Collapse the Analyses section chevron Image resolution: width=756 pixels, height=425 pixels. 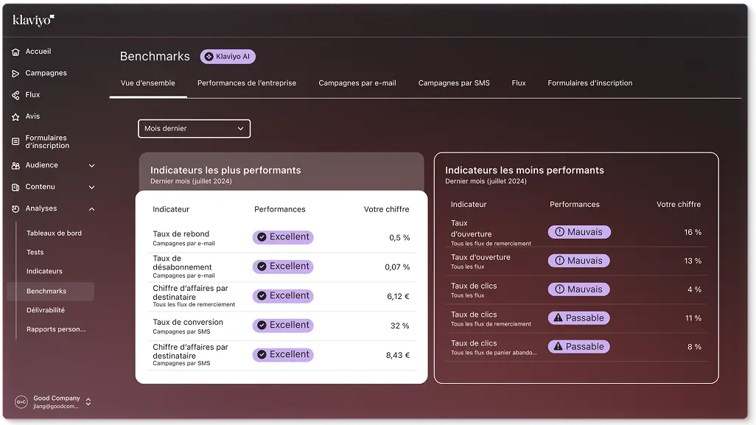[x=91, y=209]
